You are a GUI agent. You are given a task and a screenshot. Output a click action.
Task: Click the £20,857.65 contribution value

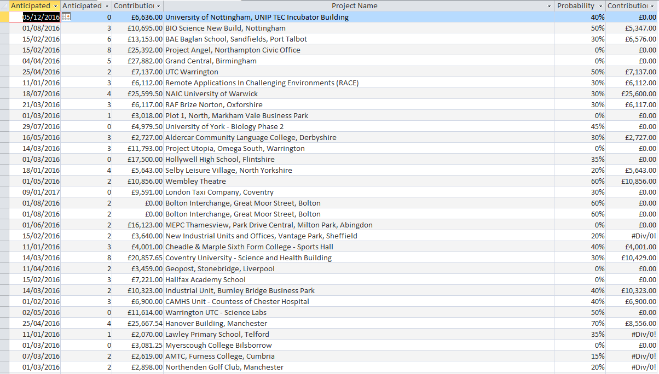pos(145,258)
